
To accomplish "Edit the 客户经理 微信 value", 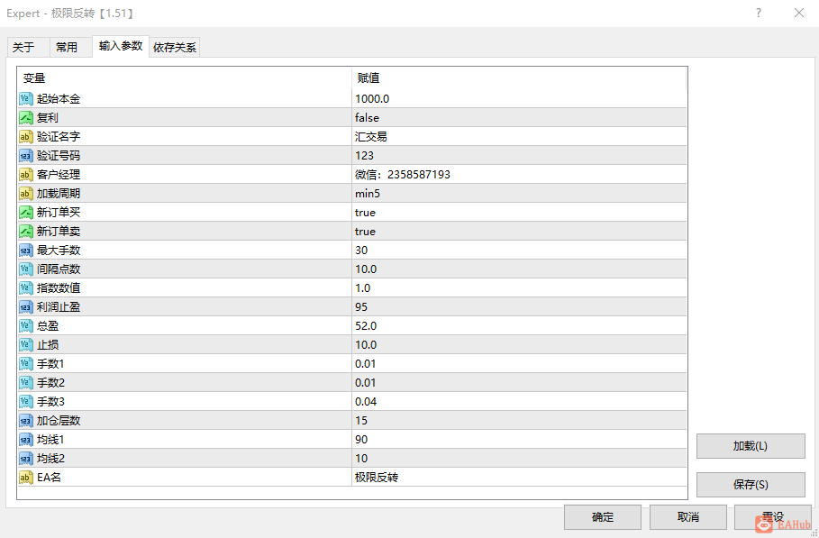I will [519, 175].
